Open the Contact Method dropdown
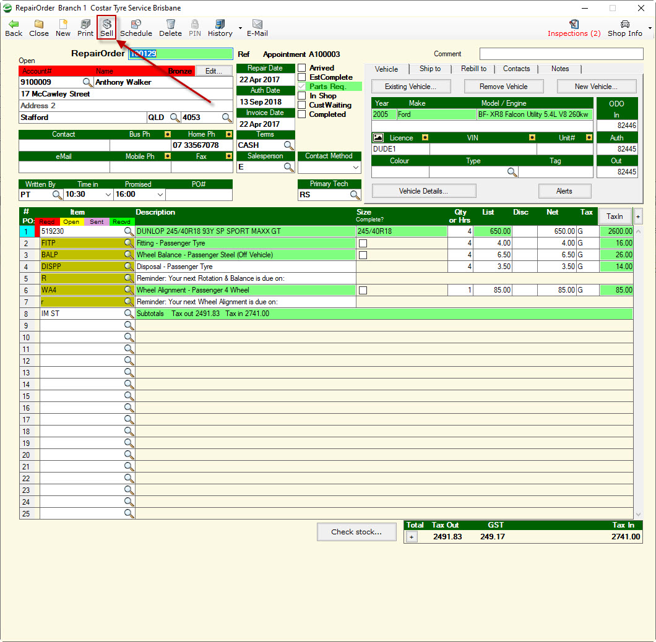This screenshot has height=642, width=656. (356, 167)
